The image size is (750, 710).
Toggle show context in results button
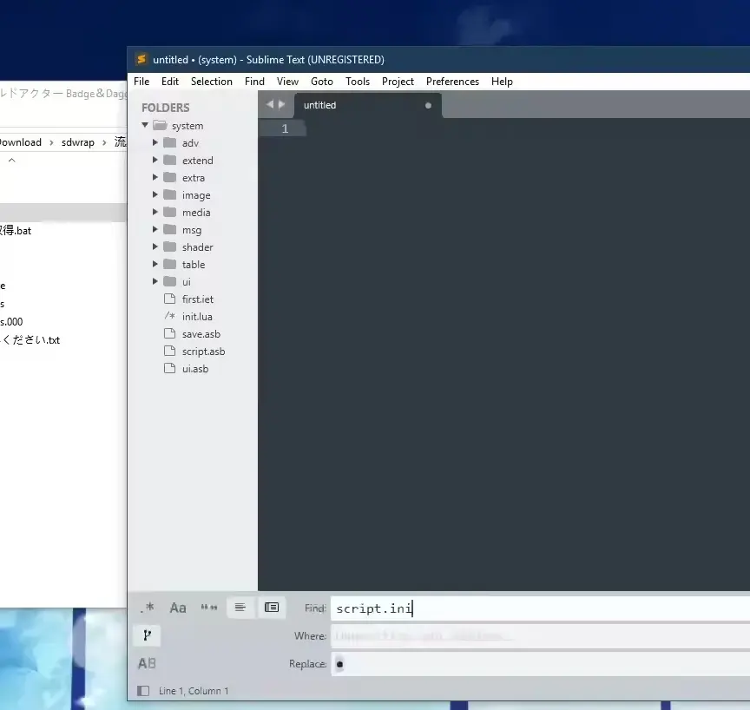240,608
